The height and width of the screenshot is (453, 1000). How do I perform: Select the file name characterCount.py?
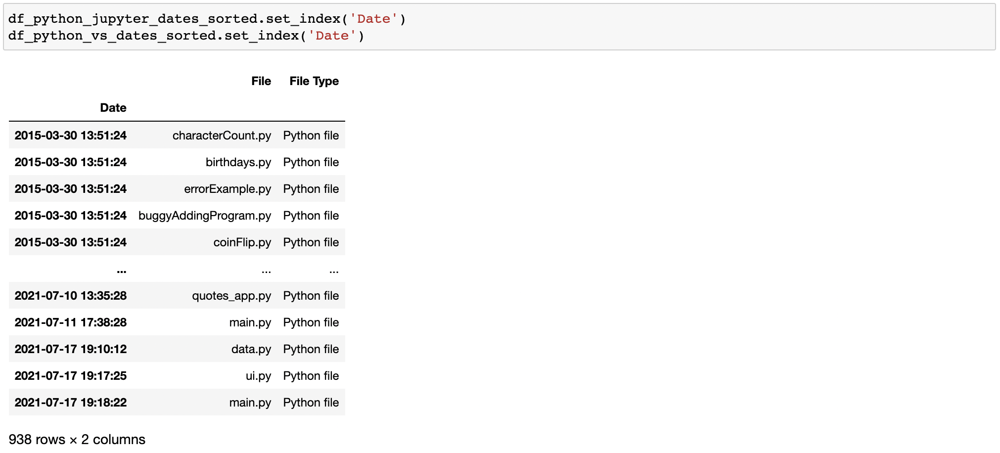(x=222, y=136)
